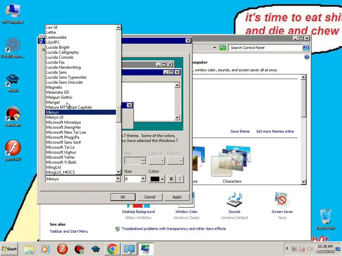Click Apply in Window Color dialog

click(x=177, y=197)
